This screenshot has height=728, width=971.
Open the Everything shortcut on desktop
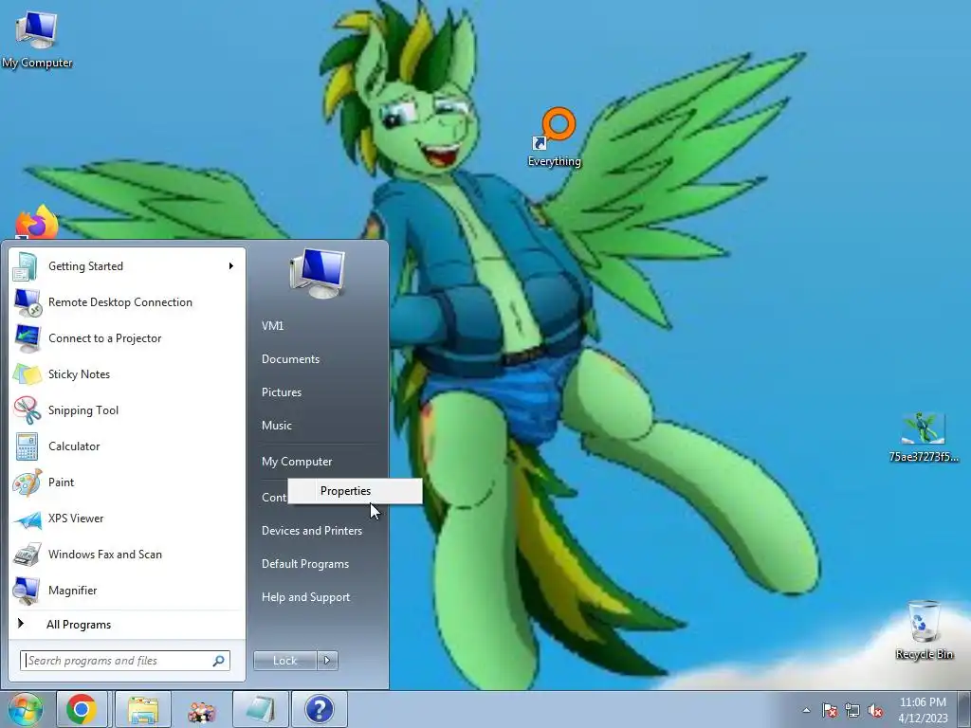(x=554, y=137)
